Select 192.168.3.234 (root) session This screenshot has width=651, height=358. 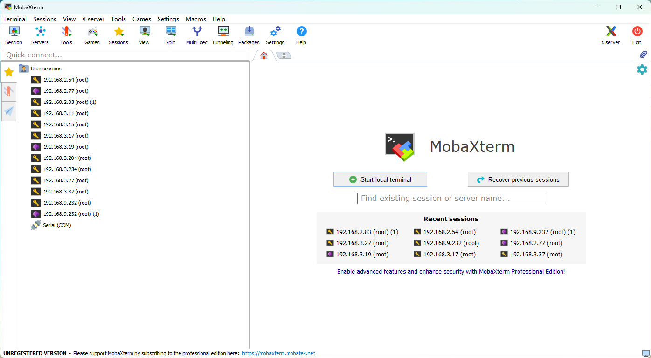pyautogui.click(x=67, y=169)
